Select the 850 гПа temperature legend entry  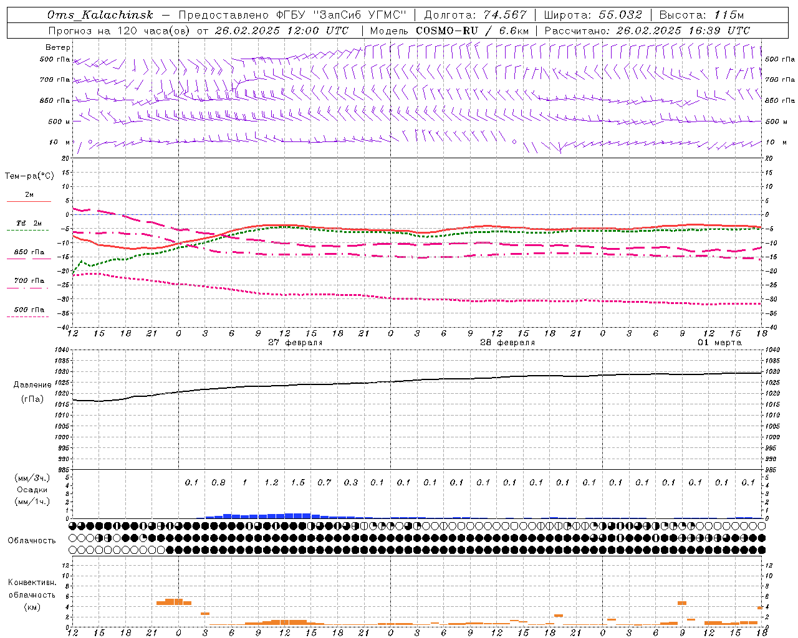click(29, 252)
